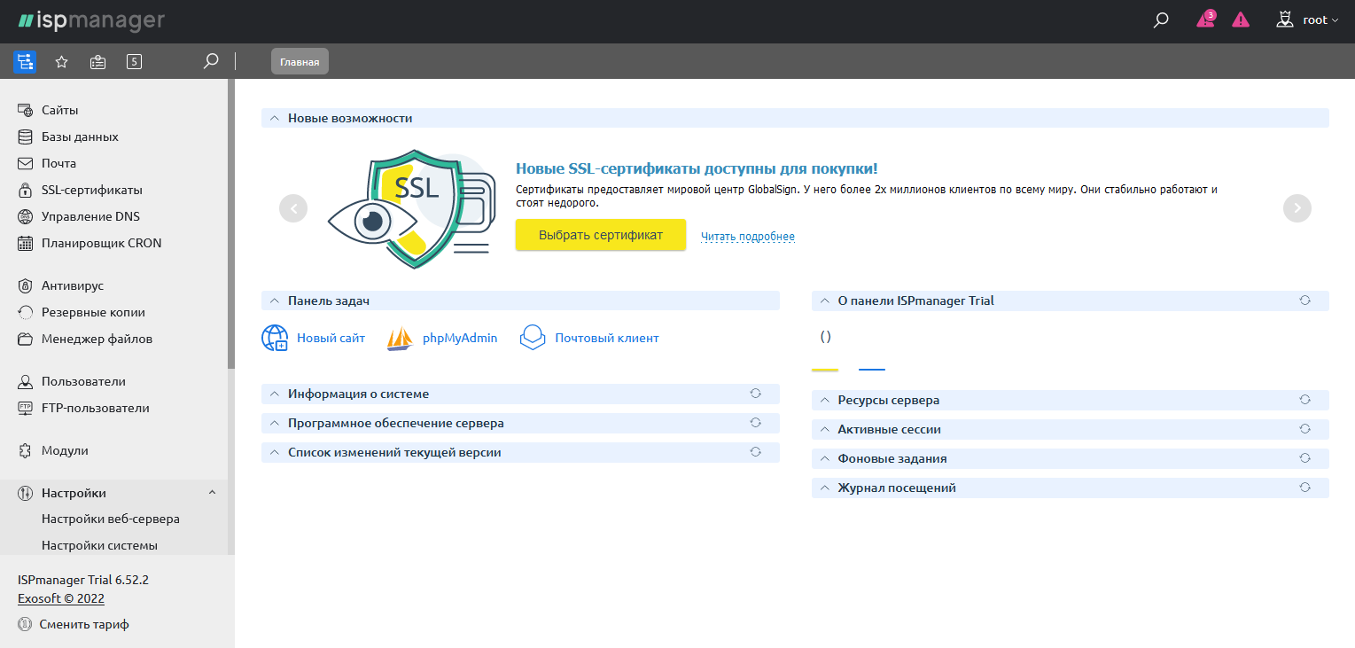Open Базы данных in the sidebar

coord(80,137)
